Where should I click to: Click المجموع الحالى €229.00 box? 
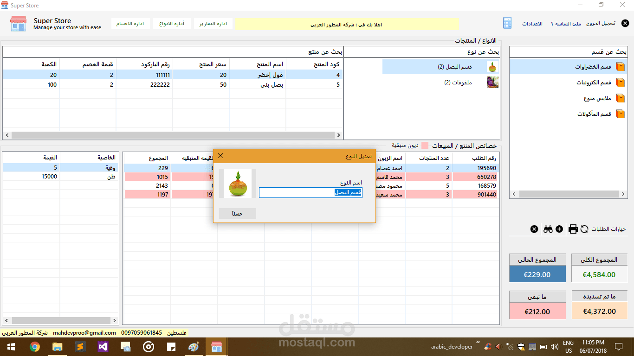[x=537, y=274]
